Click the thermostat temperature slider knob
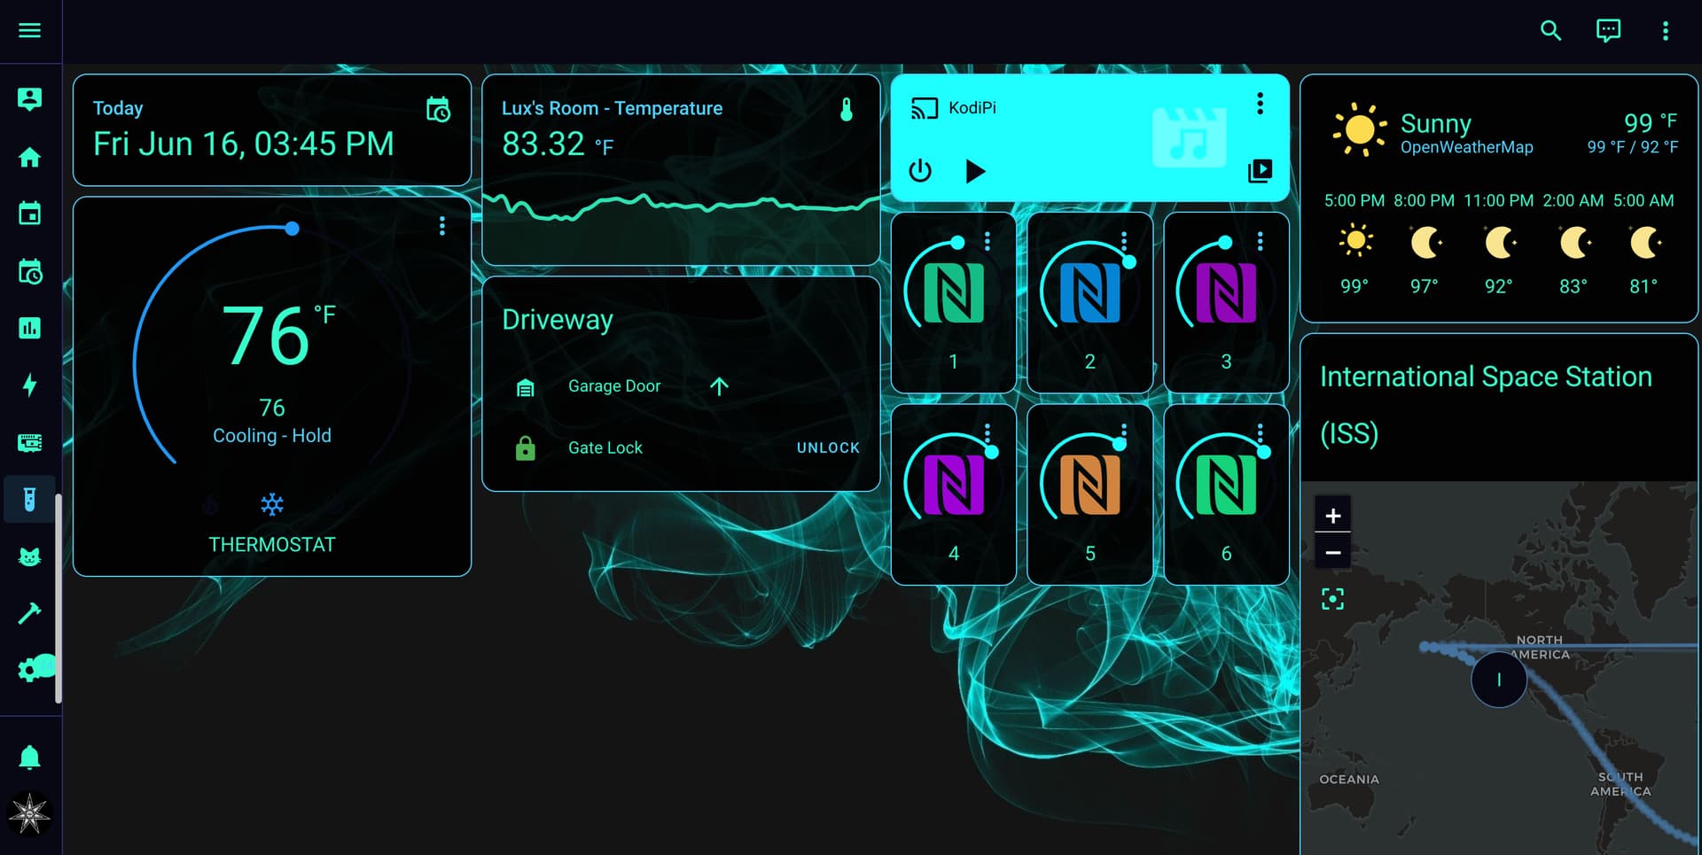1702x855 pixels. (x=292, y=228)
